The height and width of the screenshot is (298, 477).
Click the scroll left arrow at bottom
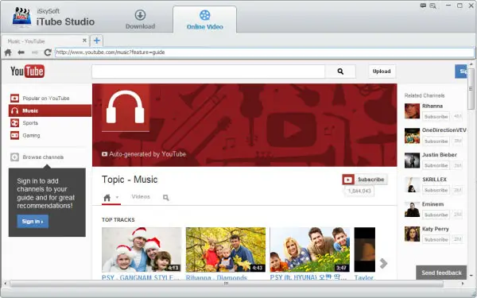(x=5, y=284)
